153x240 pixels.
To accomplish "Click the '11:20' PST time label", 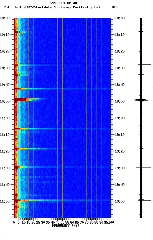I will tap(5, 152).
